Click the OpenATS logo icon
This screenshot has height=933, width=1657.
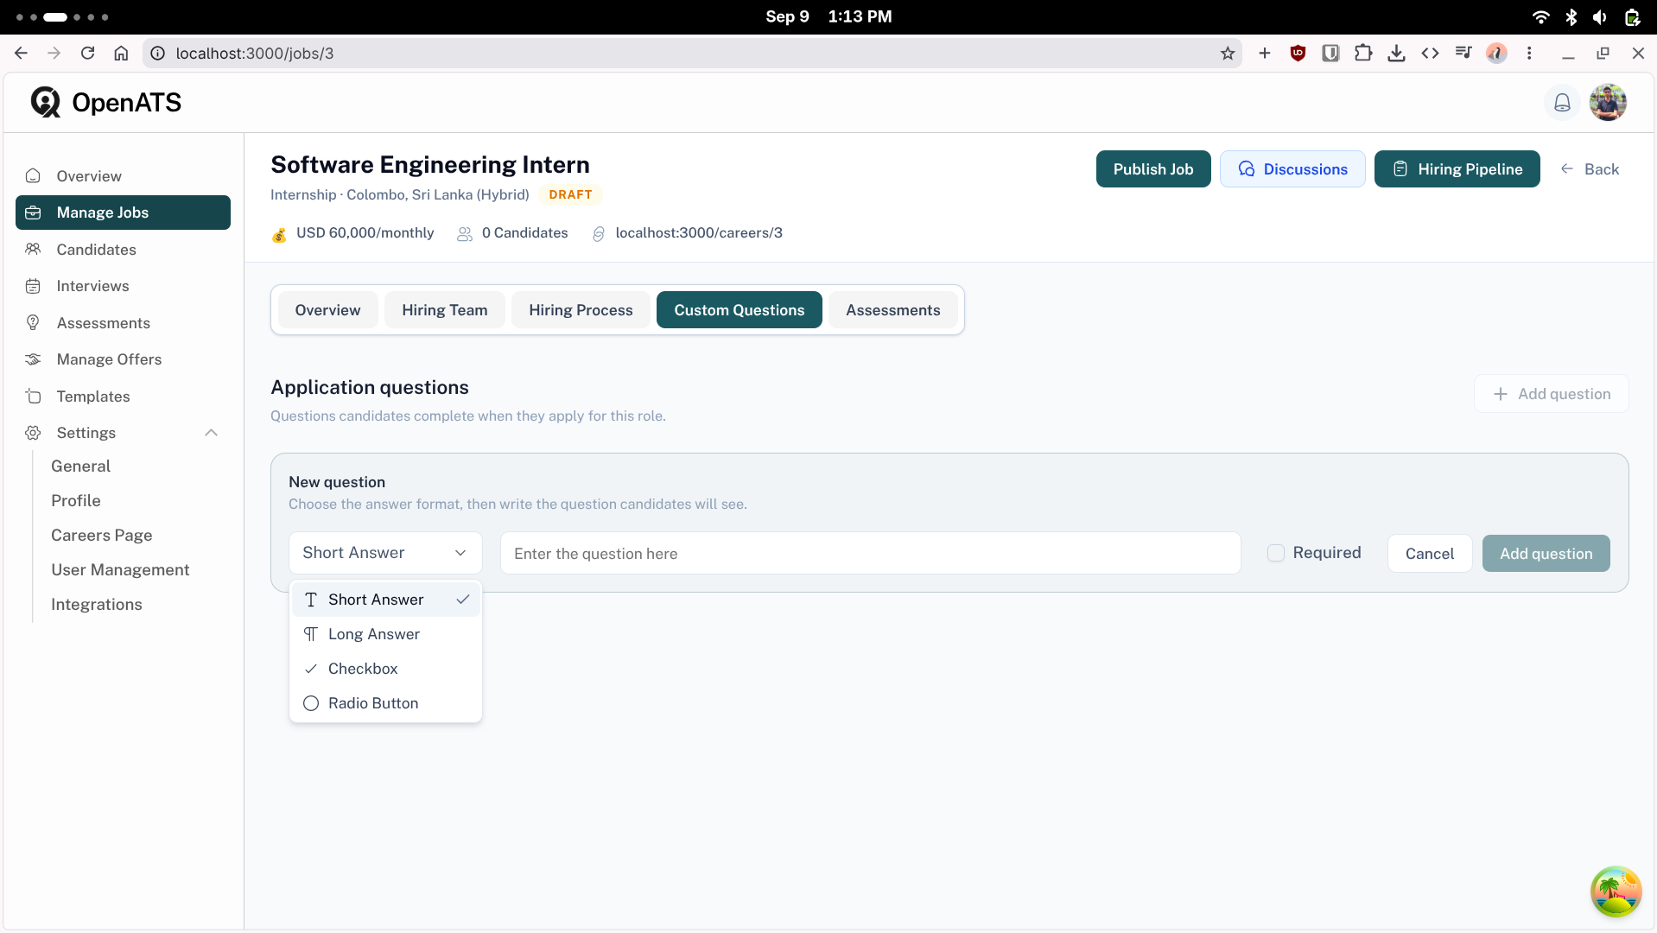(46, 102)
